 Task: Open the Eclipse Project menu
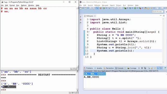pos(119,5)
